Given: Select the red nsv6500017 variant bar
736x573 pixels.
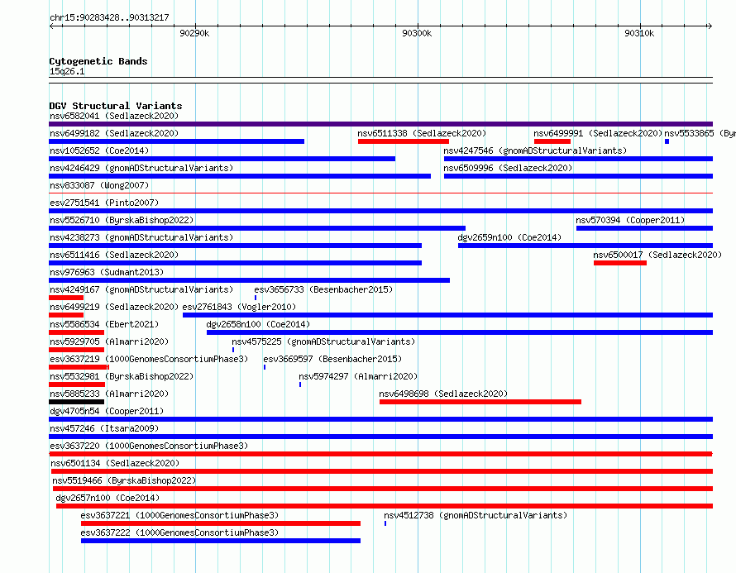Looking at the screenshot, I should pos(620,263).
